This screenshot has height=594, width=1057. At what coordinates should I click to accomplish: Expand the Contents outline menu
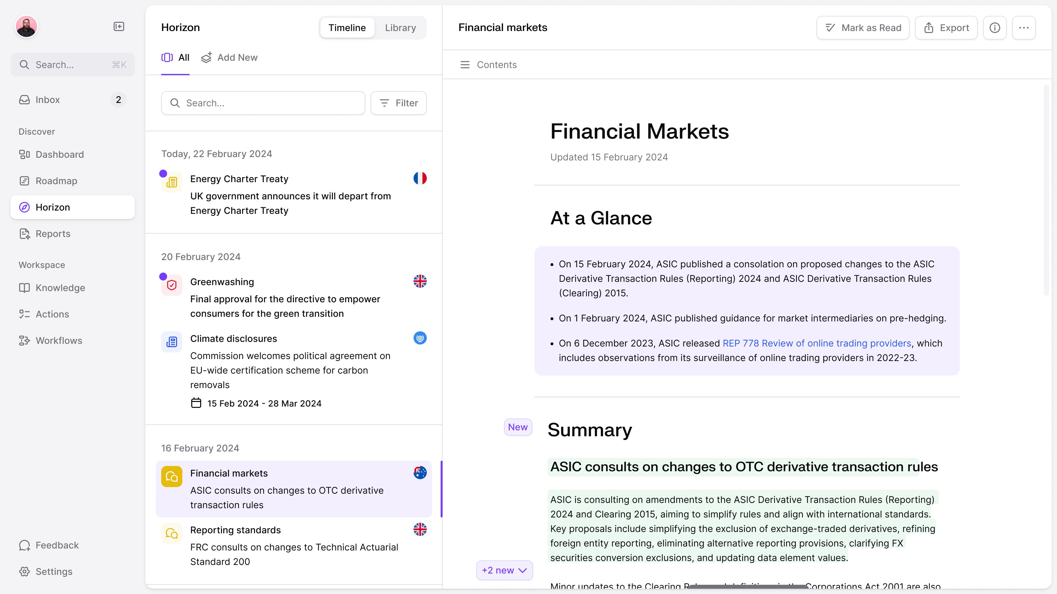tap(488, 65)
